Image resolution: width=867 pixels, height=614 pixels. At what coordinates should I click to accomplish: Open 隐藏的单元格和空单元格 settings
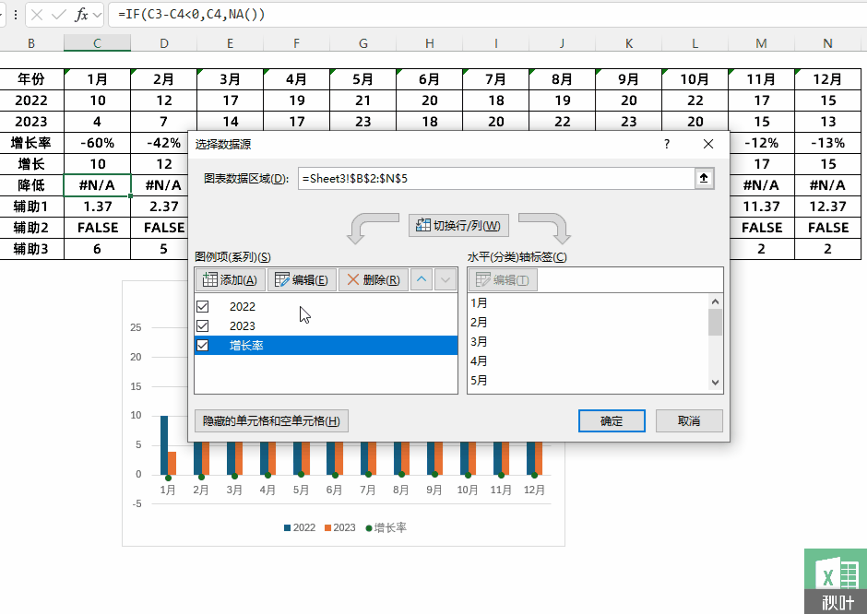tap(271, 421)
